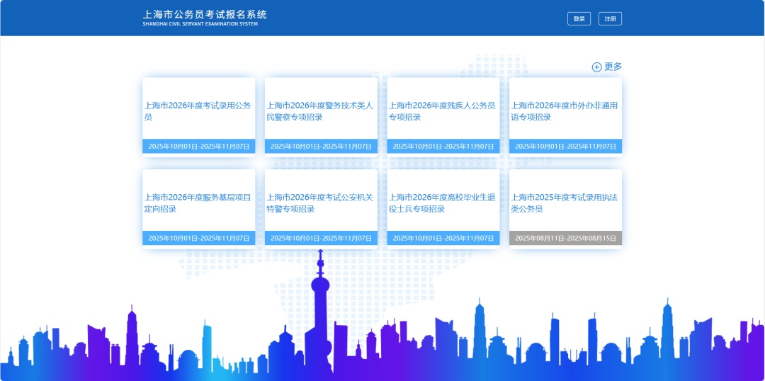Click the date bar under 公安机关特警 card
Viewport: 765px width, 381px height.
[321, 238]
